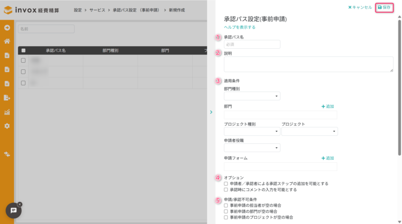
Task: Dismiss the chat bubble with its x
Action: pos(20,204)
